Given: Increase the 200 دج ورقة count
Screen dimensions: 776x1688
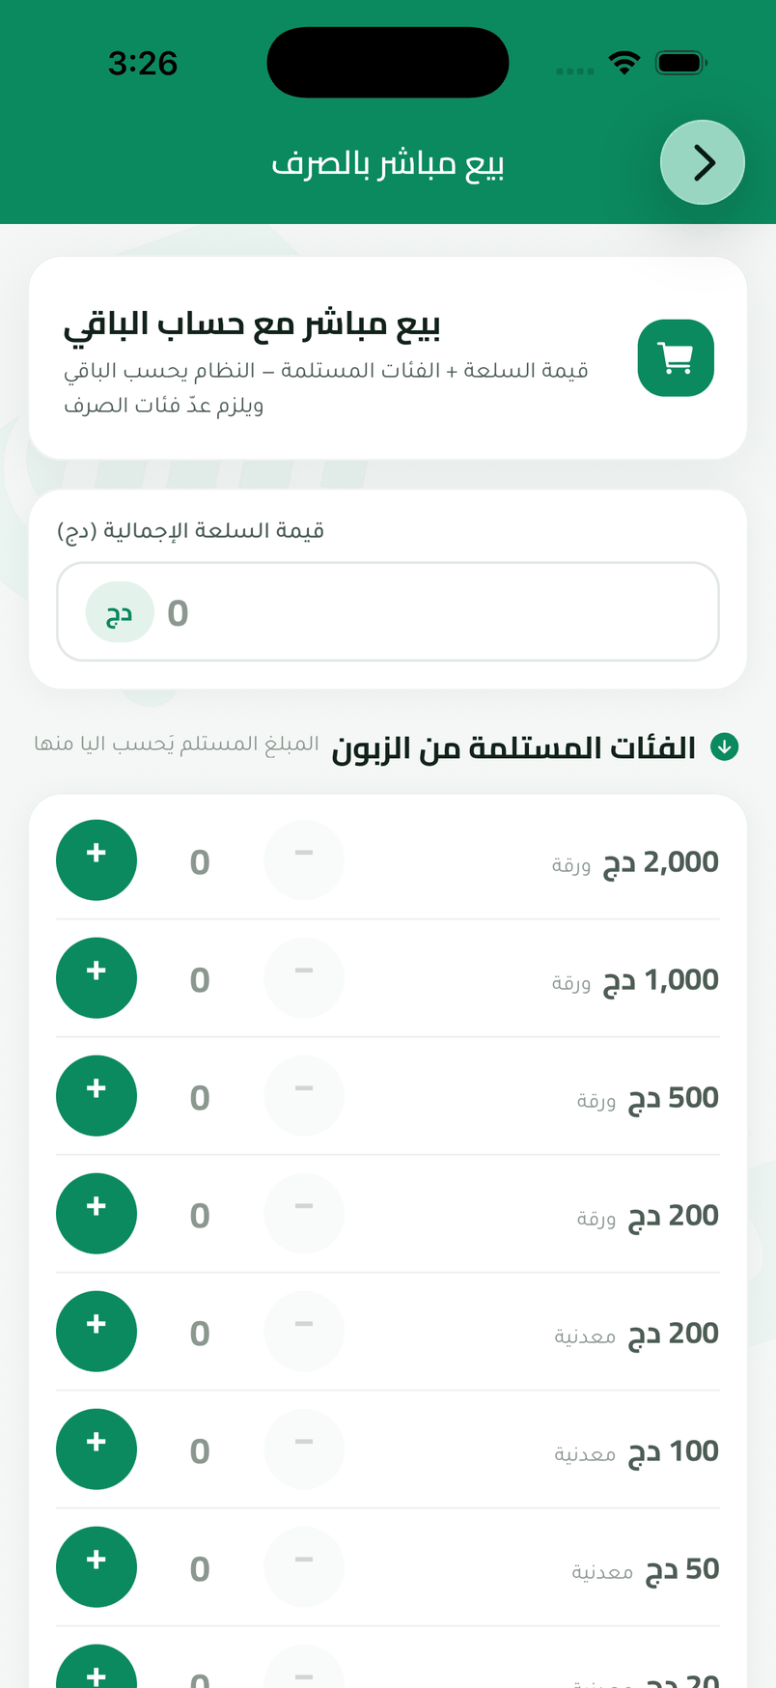Looking at the screenshot, I should (97, 1214).
